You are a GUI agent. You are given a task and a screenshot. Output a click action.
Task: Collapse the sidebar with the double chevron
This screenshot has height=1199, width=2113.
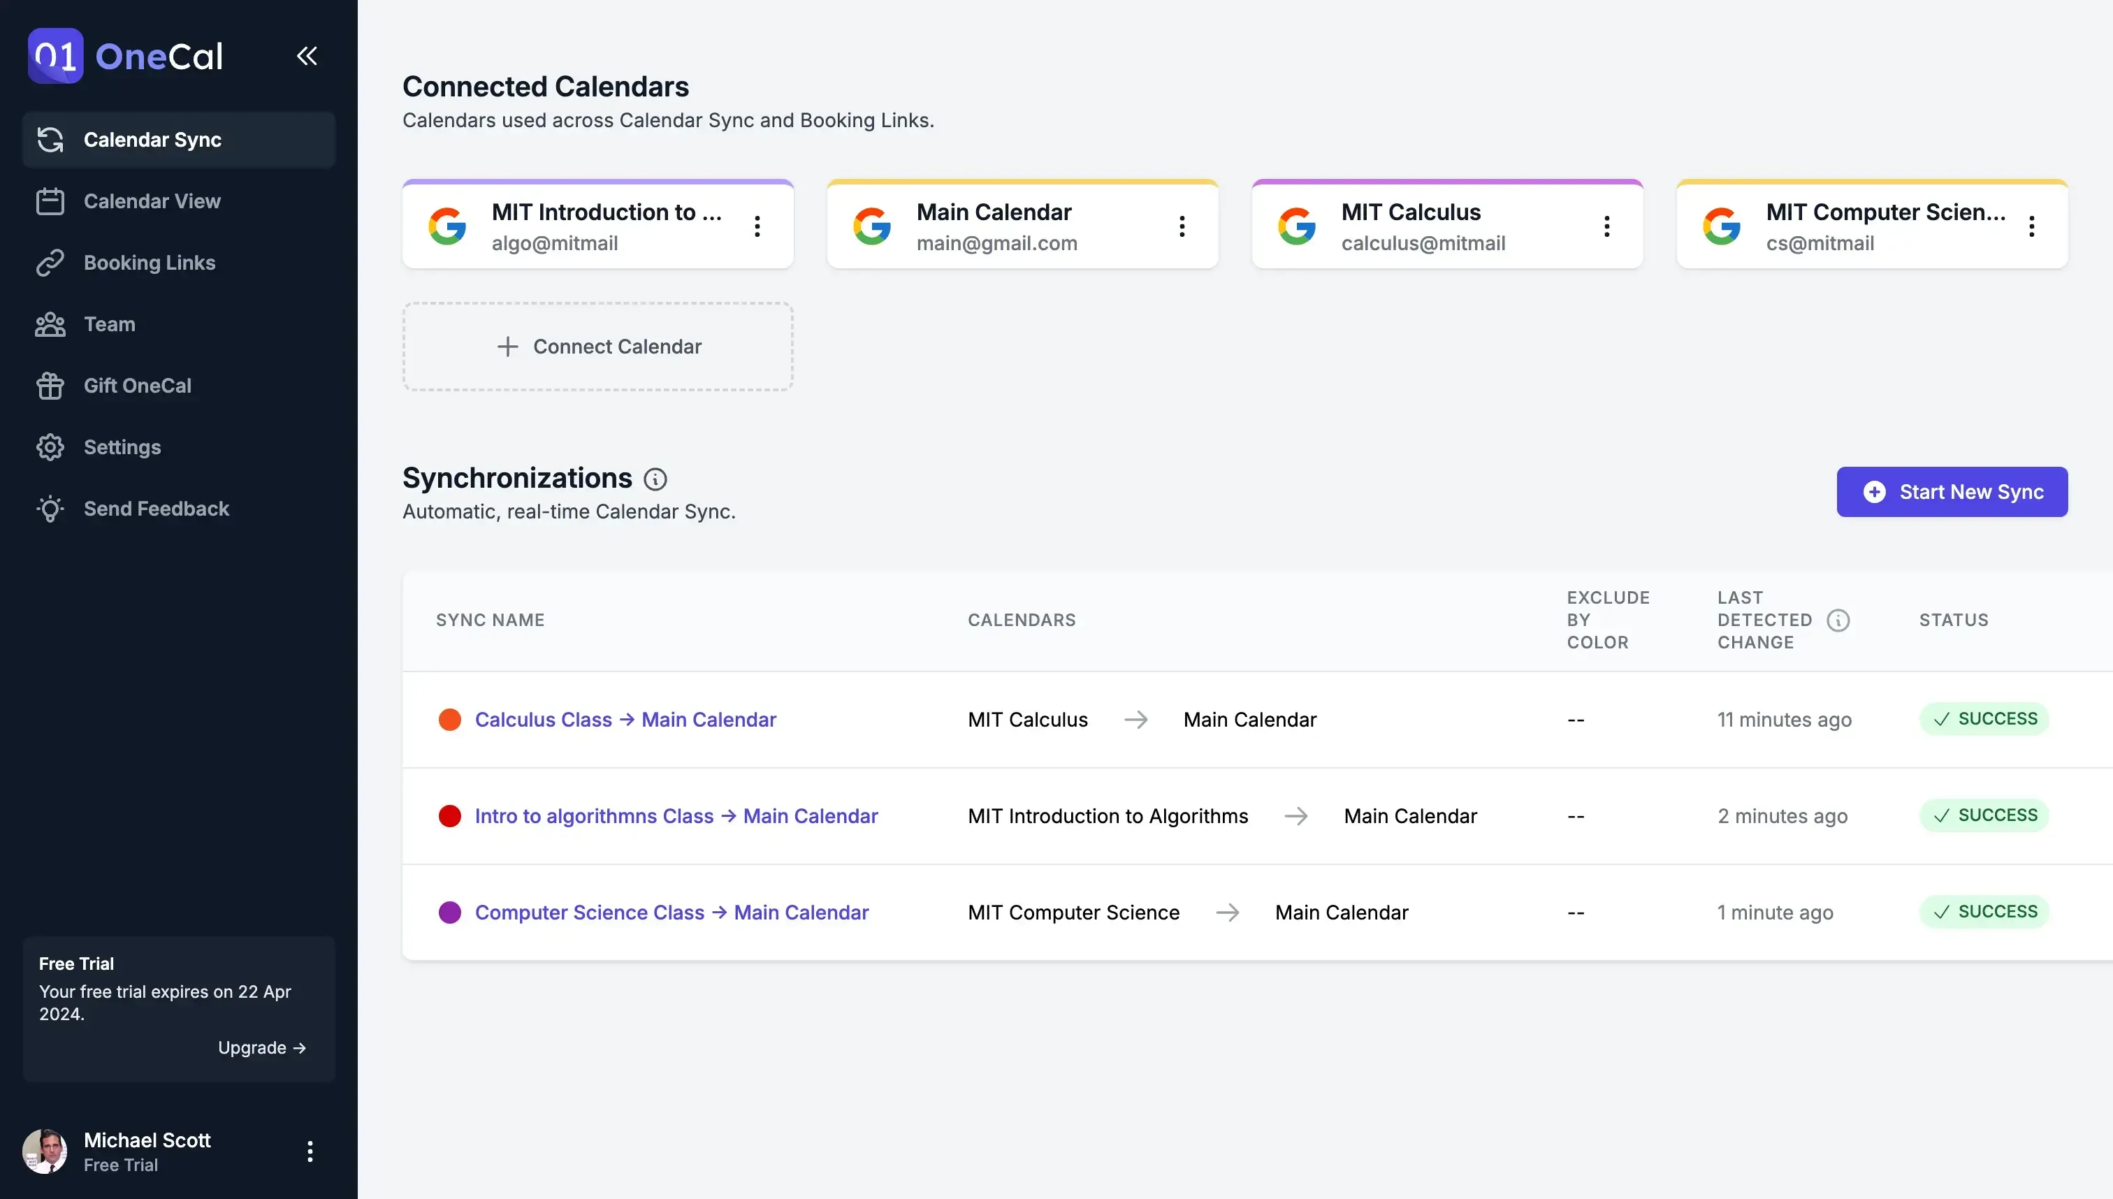(x=306, y=56)
